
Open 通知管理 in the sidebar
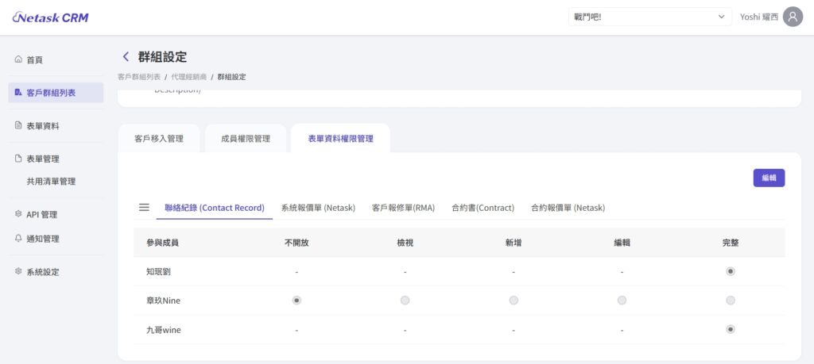pyautogui.click(x=42, y=239)
